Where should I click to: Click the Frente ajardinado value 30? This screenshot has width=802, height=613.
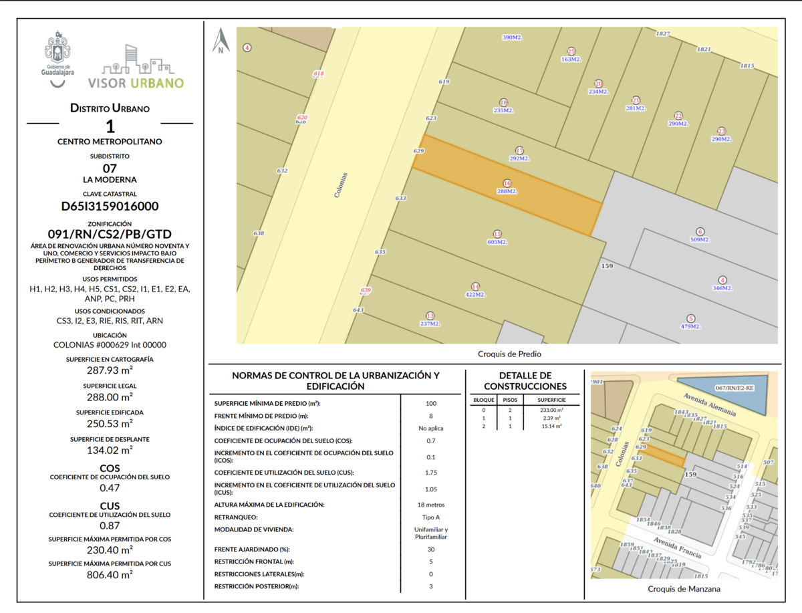[431, 549]
